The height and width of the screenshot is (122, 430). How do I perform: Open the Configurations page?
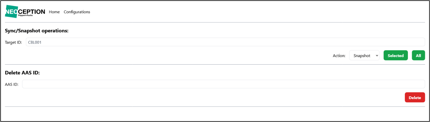click(x=77, y=12)
